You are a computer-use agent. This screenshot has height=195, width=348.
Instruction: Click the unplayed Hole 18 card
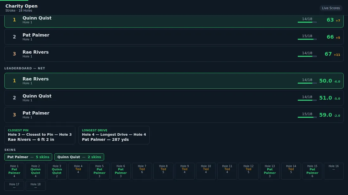click(35, 186)
